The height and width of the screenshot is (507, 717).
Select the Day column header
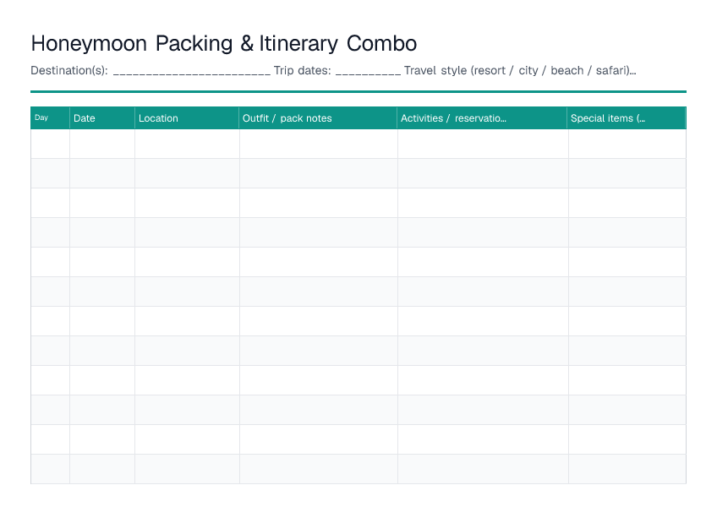50,118
